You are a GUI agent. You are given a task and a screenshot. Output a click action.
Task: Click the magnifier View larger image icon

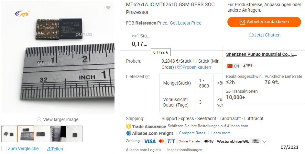pyautogui.click(x=39, y=119)
